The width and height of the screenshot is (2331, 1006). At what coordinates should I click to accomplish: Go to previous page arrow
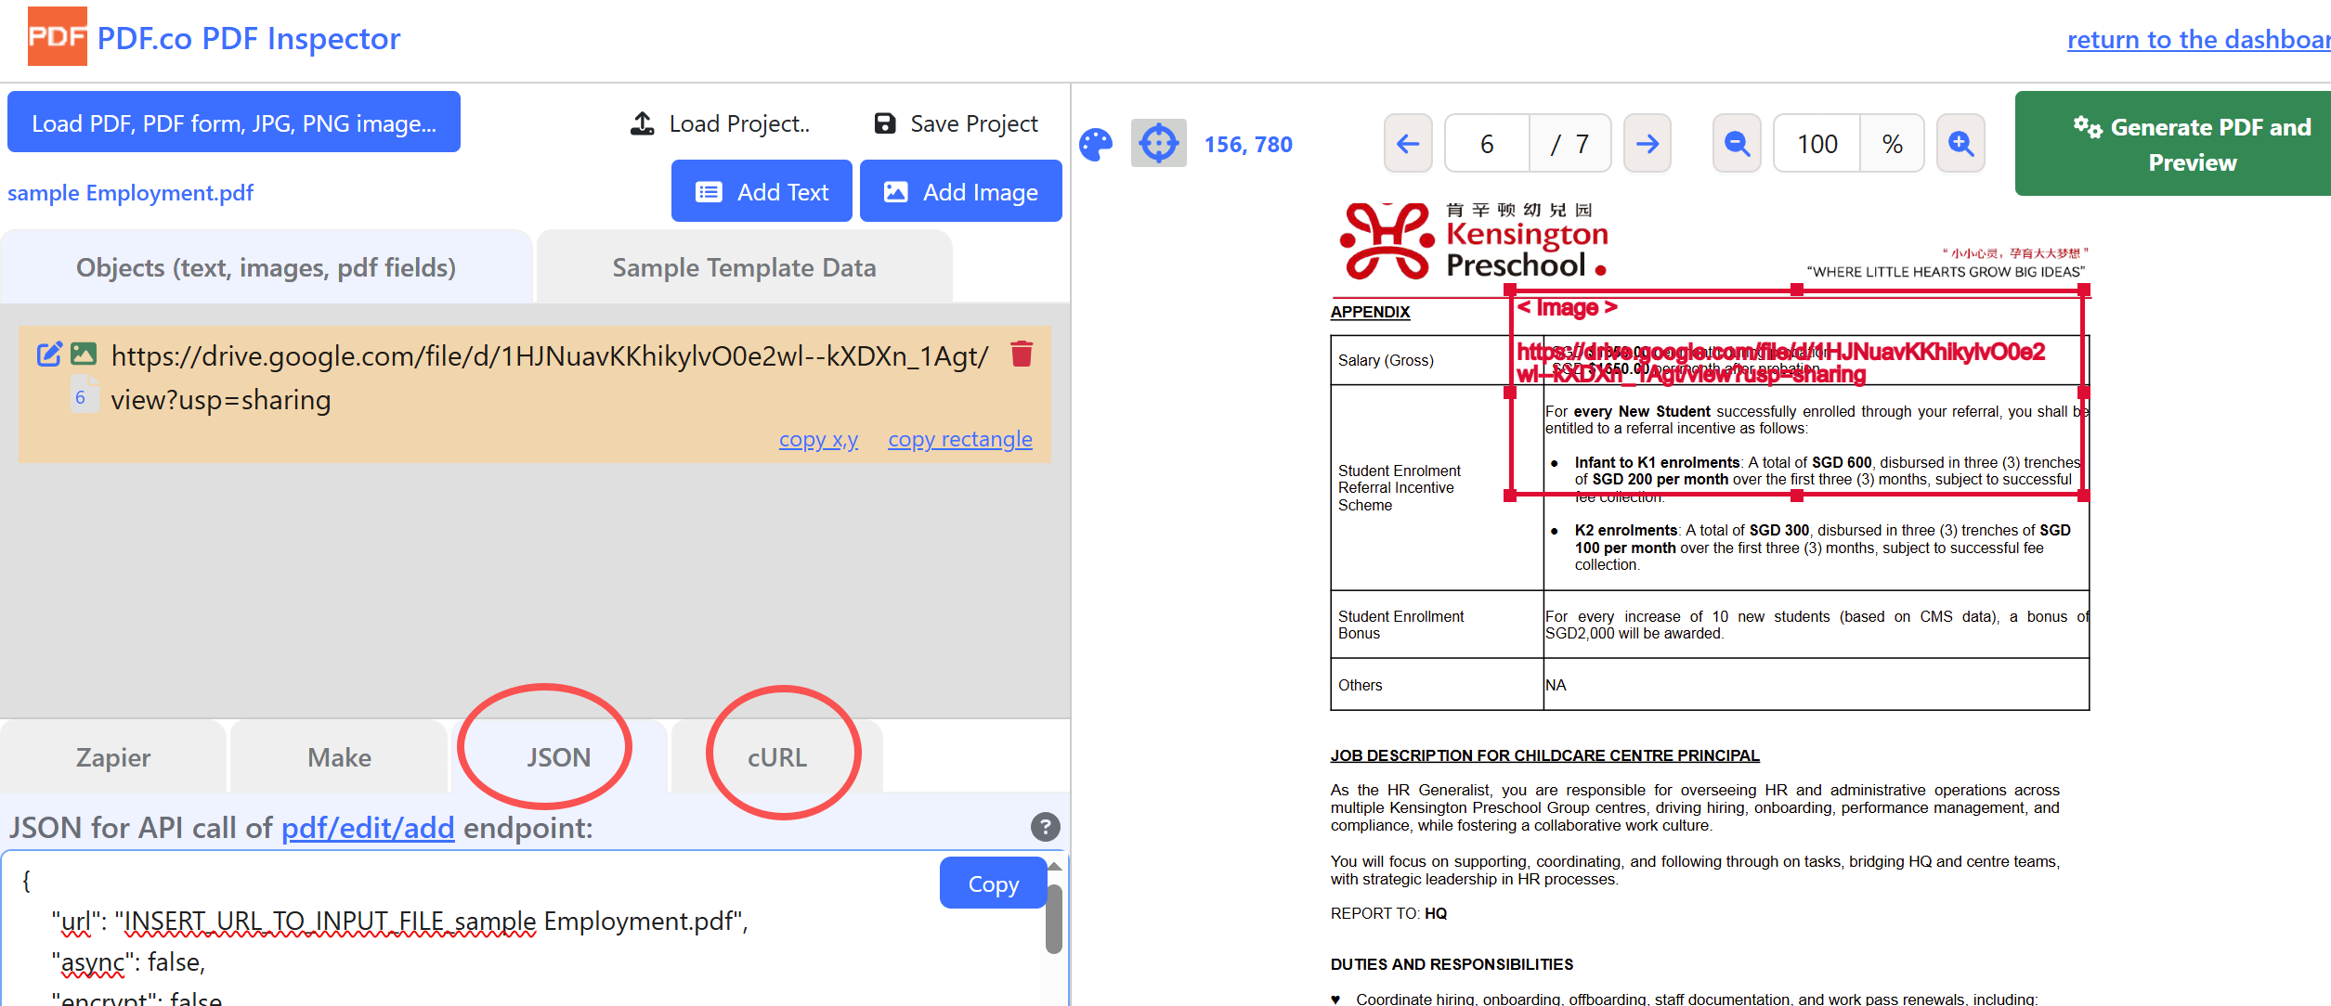pos(1408,144)
